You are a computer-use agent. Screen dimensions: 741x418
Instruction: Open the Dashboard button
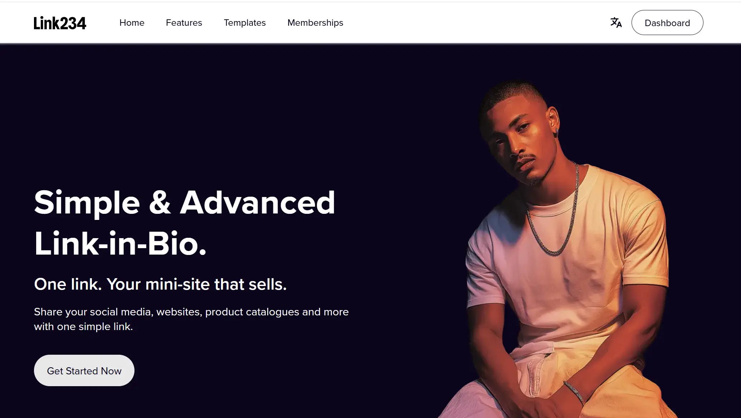click(x=667, y=23)
